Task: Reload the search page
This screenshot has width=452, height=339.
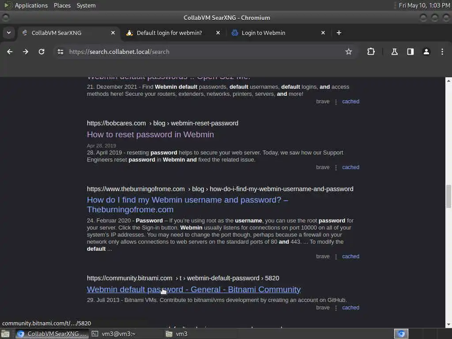Action: 41,52
